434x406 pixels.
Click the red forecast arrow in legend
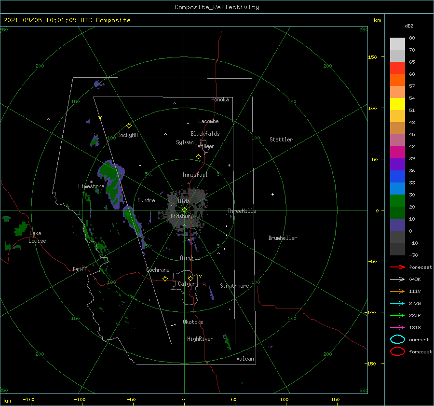point(397,267)
